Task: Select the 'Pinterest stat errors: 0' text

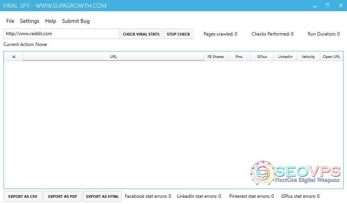Action: pyautogui.click(x=252, y=196)
